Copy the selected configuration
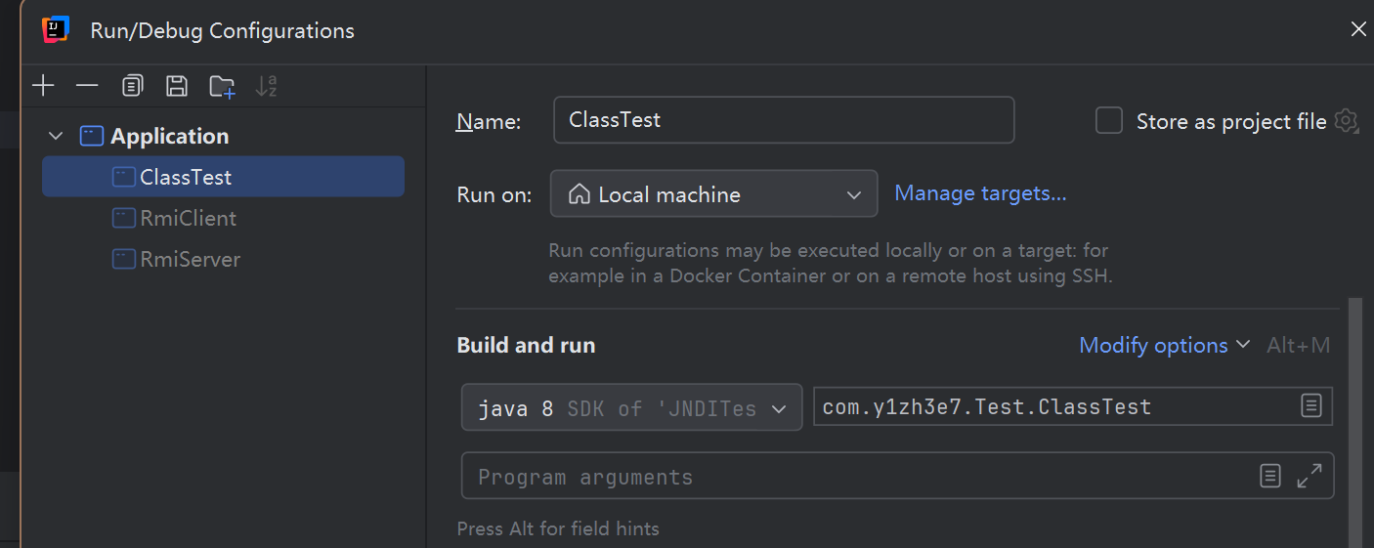 [132, 86]
